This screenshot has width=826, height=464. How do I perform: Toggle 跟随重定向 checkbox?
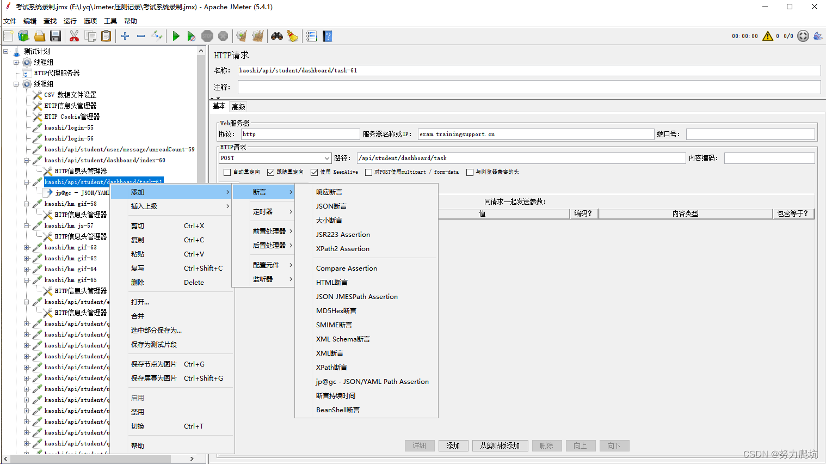pyautogui.click(x=270, y=172)
